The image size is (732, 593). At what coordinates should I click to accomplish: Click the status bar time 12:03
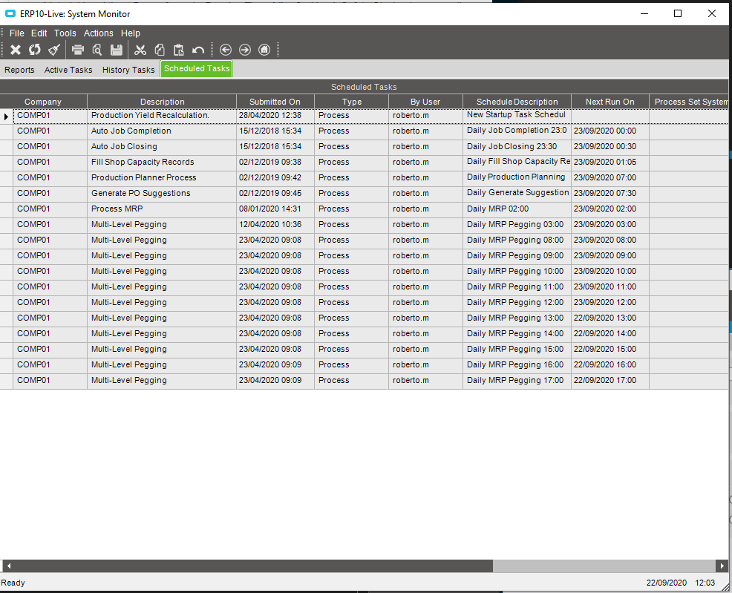[x=705, y=583]
